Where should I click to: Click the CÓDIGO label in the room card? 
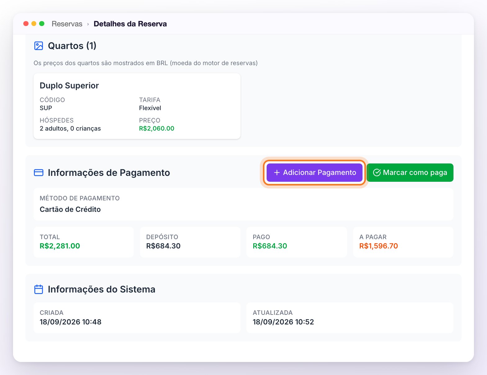tap(52, 100)
